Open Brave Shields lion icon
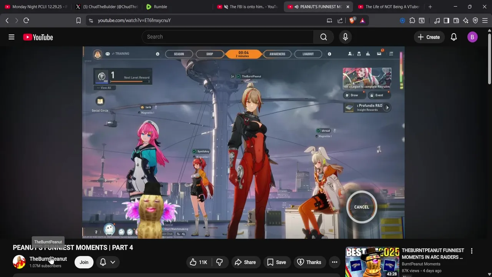Screen dimensions: 492x277 pyautogui.click(x=352, y=20)
